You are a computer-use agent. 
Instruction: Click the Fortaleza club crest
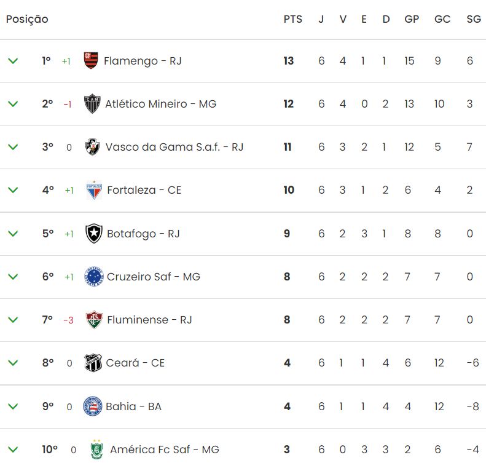(94, 190)
